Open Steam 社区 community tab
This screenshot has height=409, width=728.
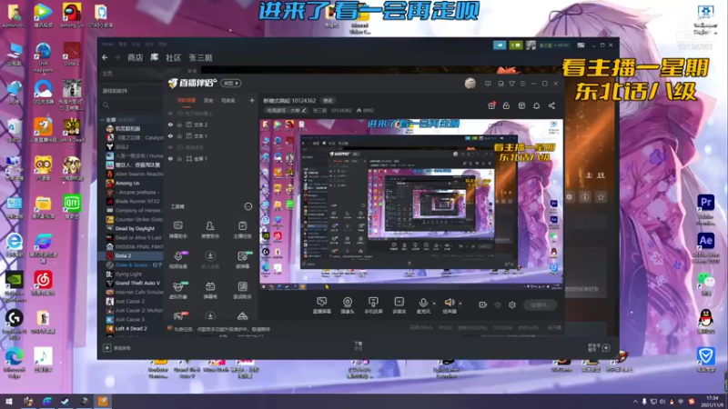point(173,57)
